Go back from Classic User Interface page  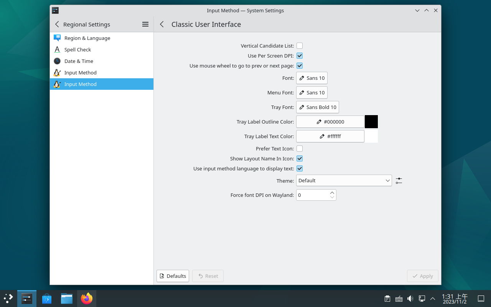(x=162, y=24)
